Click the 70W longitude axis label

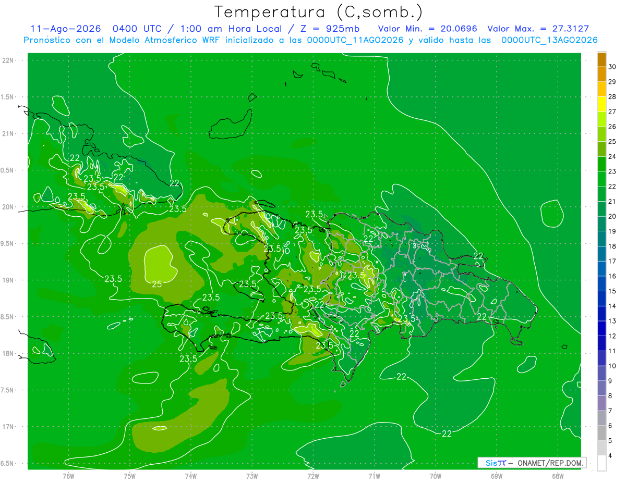435,476
